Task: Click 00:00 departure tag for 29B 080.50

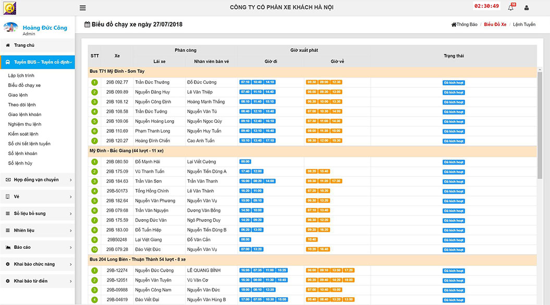Action: tap(245, 162)
